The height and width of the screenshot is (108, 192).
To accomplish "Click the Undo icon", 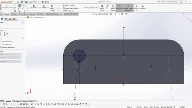I will pos(34,2).
